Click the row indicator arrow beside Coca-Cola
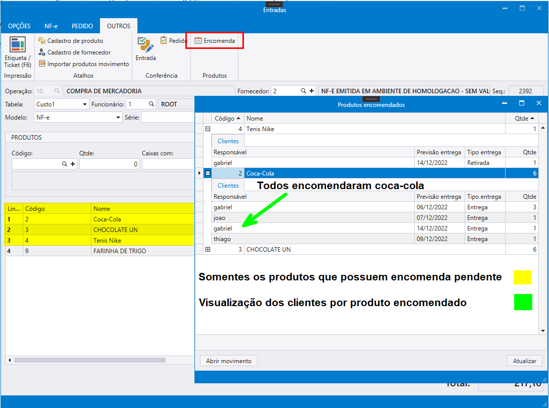This screenshot has height=408, width=549. coord(199,173)
